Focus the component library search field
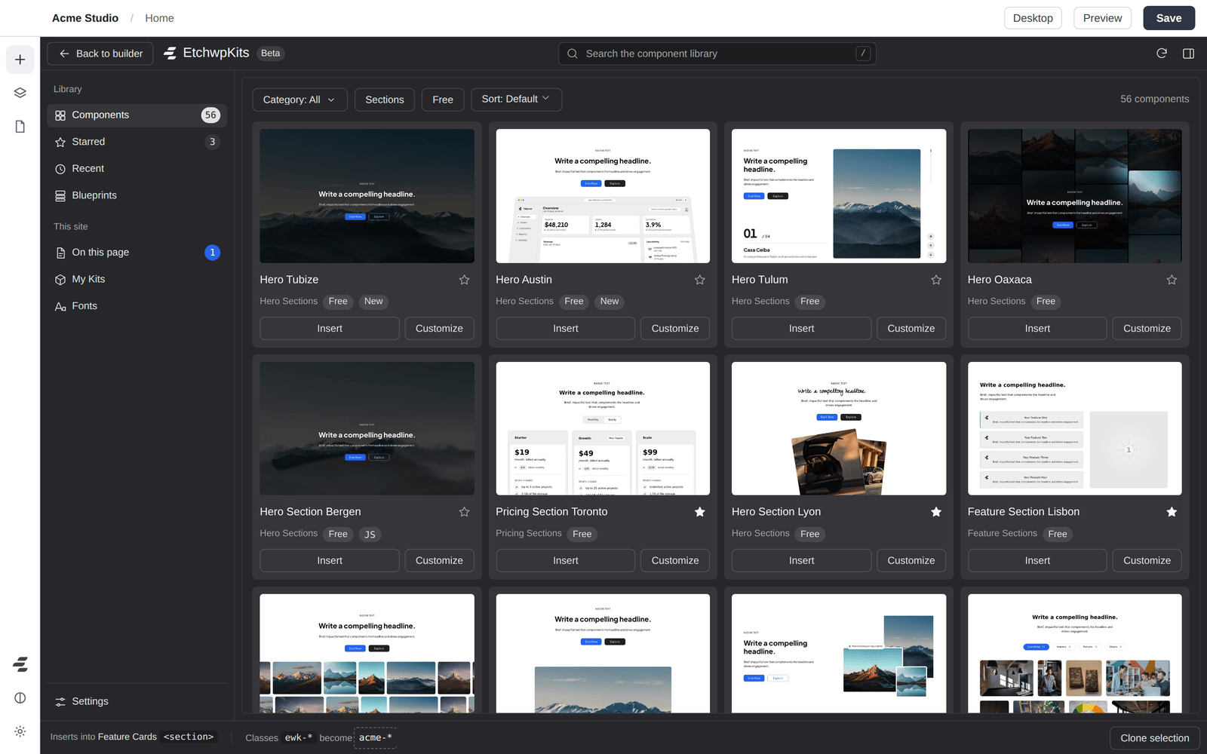The image size is (1207, 754). click(717, 54)
